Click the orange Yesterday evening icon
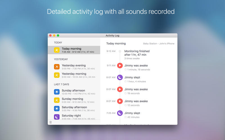This screenshot has width=225, height=140. [57, 67]
